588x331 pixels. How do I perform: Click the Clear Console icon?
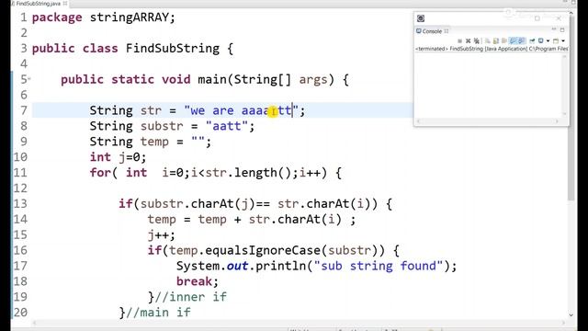(x=488, y=40)
